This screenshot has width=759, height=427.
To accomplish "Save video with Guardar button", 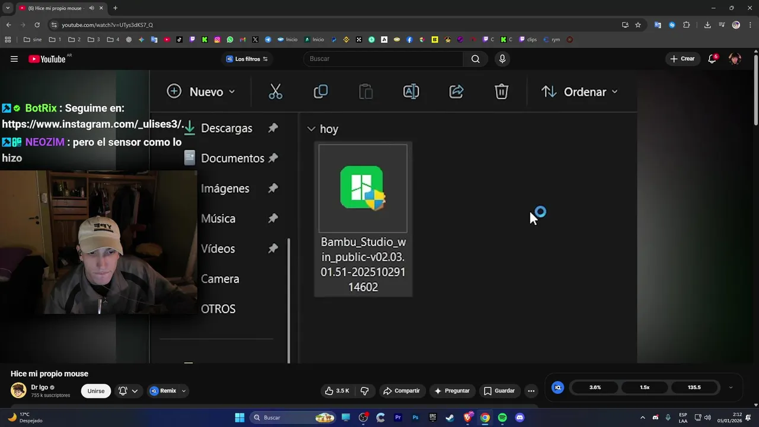I will 499,391.
